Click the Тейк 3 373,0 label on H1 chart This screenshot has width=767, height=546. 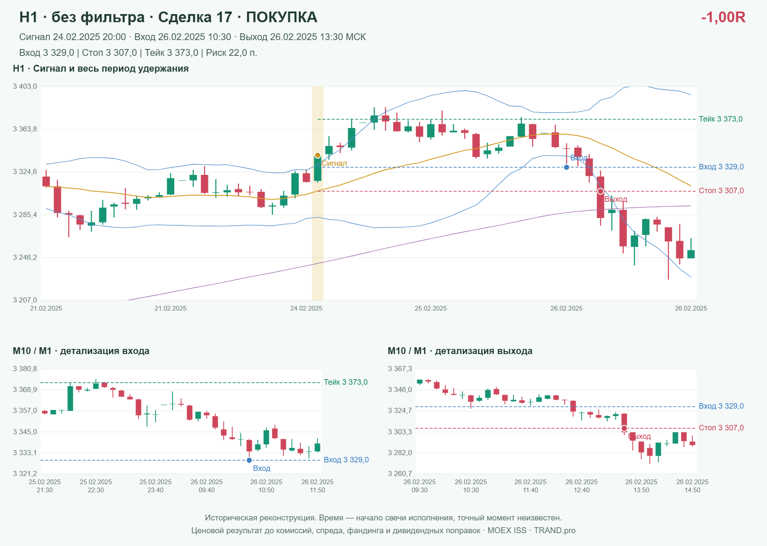pos(721,119)
